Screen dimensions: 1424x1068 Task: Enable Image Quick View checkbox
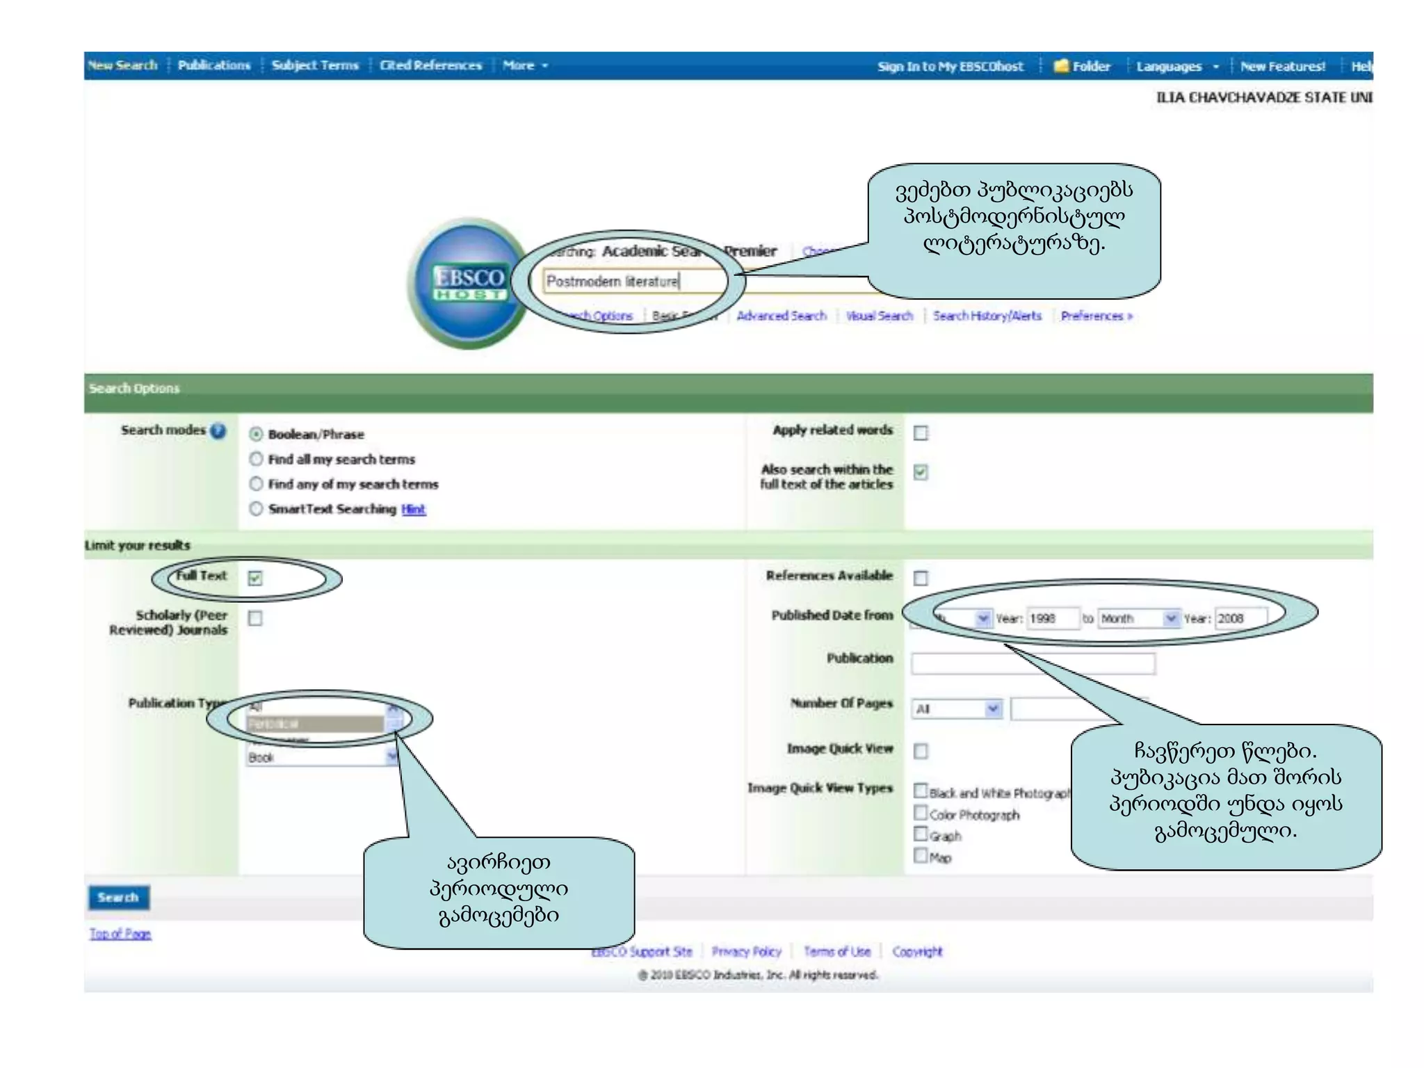tap(921, 751)
